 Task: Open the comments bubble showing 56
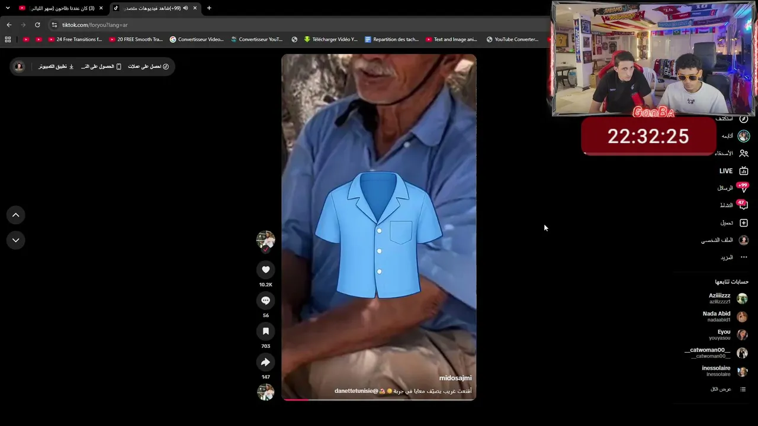point(265,301)
